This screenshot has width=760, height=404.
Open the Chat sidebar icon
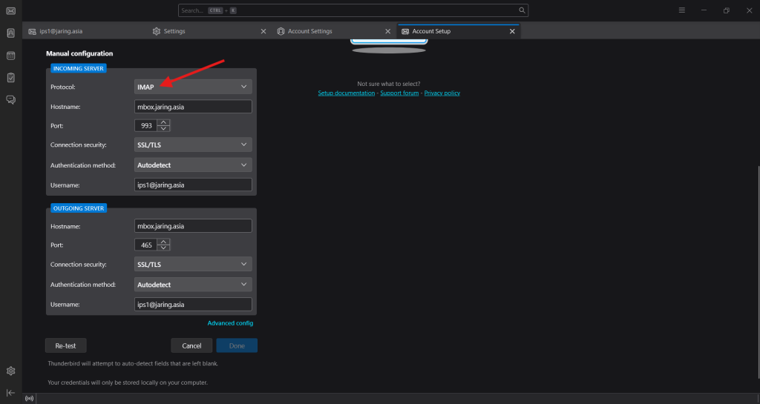click(10, 99)
